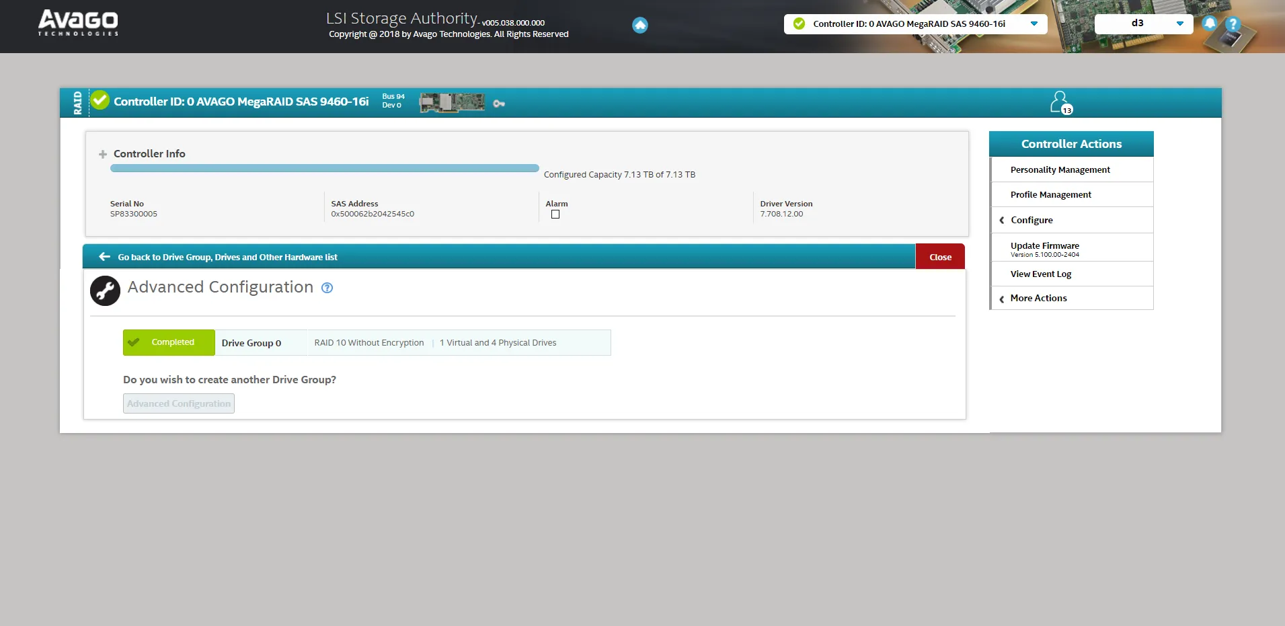Screen dimensions: 1285x626
Task: Open help via the question mark icon
Action: coord(1233,24)
